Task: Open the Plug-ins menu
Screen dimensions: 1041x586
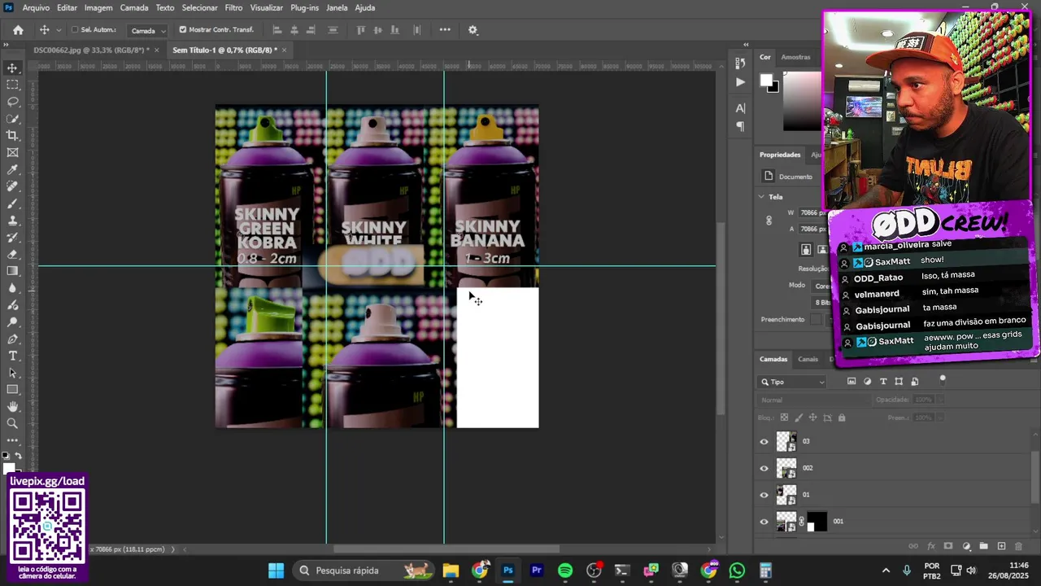Action: (304, 7)
